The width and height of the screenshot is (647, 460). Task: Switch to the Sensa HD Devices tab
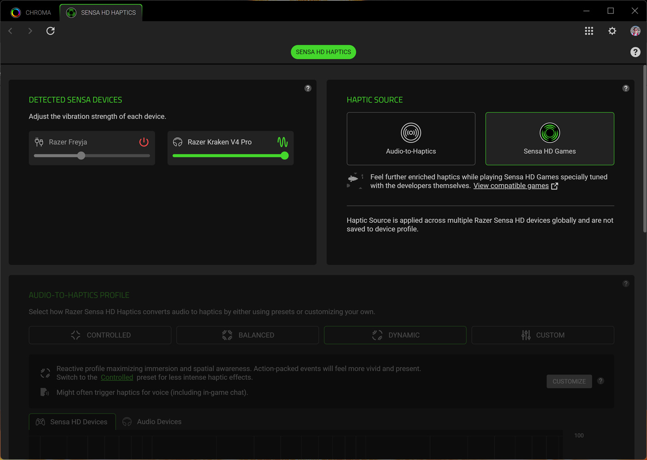[72, 422]
